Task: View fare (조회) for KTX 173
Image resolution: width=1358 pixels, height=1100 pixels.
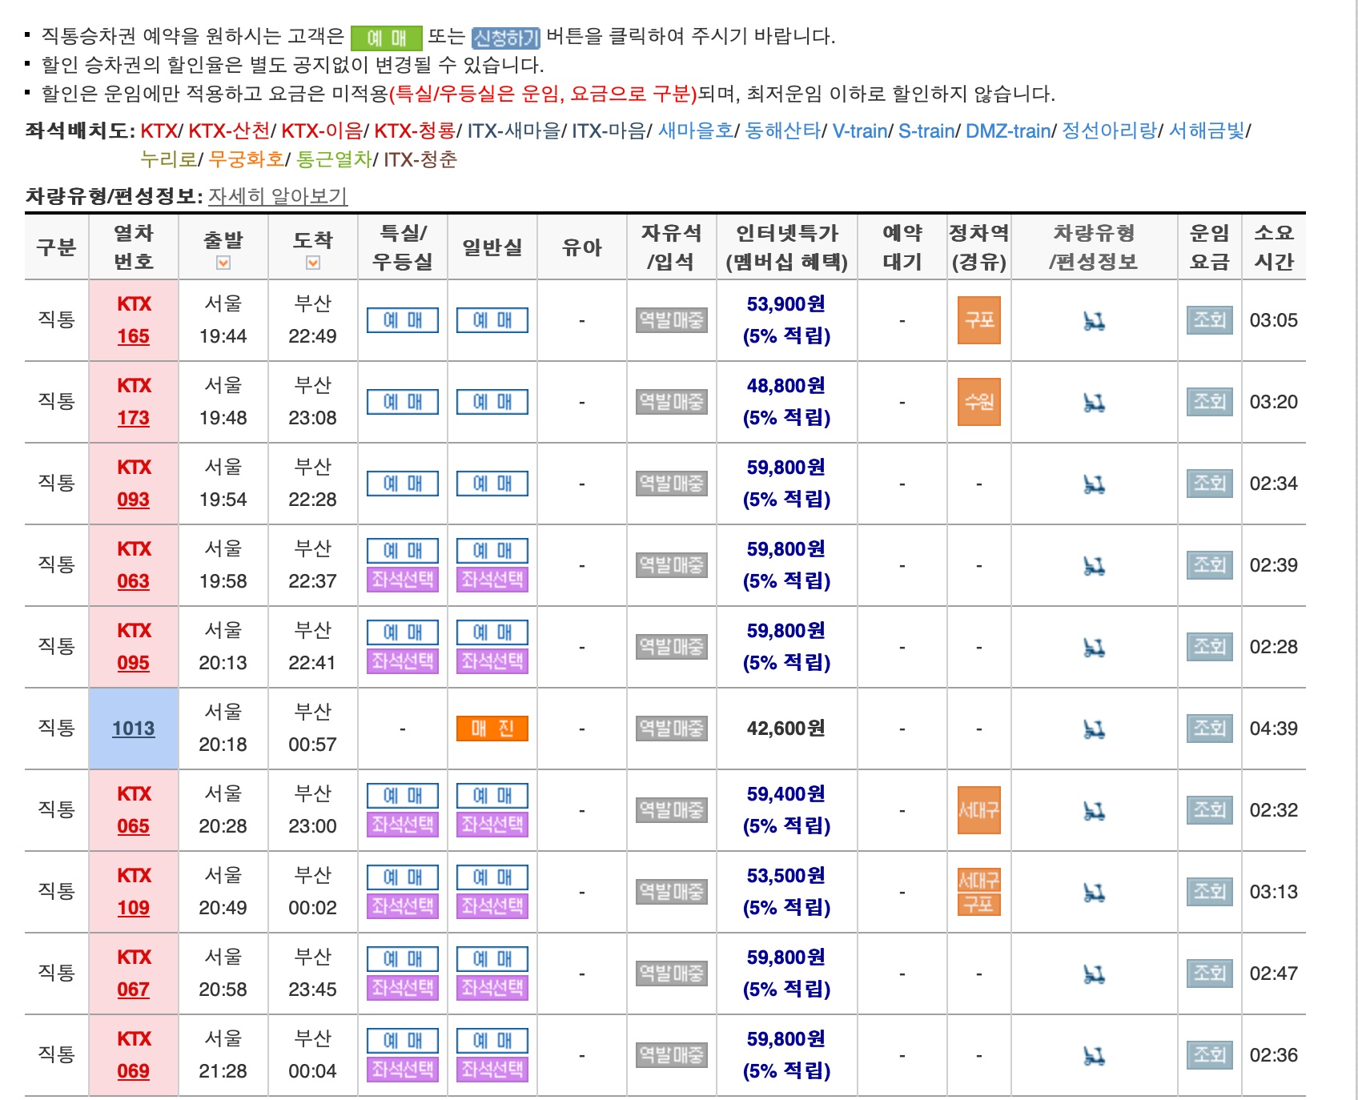Action: pos(1209,402)
